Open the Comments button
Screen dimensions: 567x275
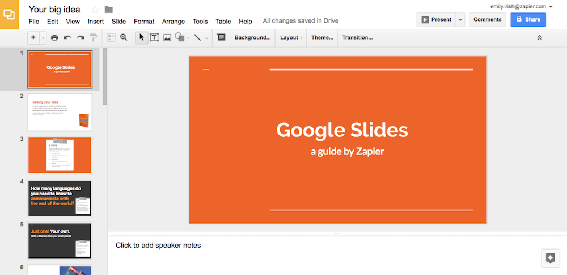(x=488, y=19)
